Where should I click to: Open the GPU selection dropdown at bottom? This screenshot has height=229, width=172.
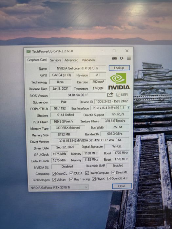pyautogui.click(x=59, y=187)
